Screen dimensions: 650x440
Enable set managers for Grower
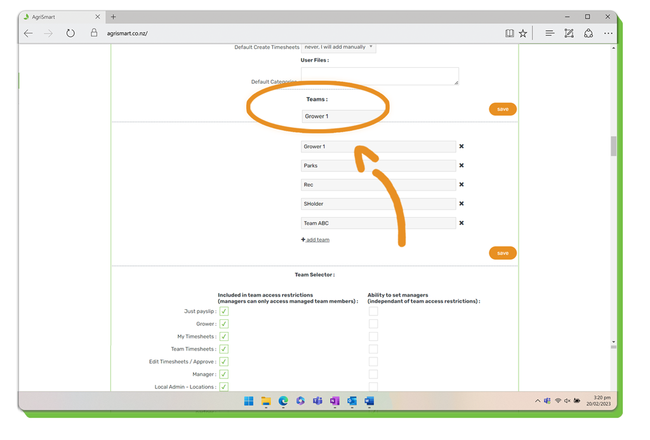coord(373,324)
